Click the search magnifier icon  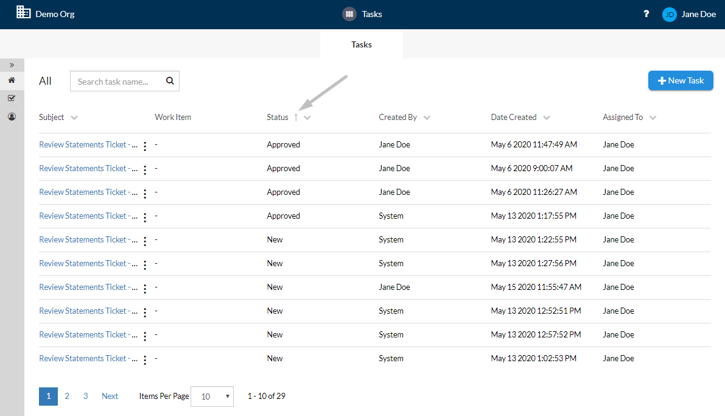[170, 81]
